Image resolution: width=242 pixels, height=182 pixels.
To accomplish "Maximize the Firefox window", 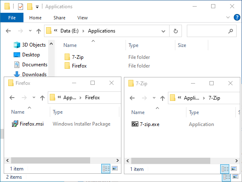I will coord(93,83).
